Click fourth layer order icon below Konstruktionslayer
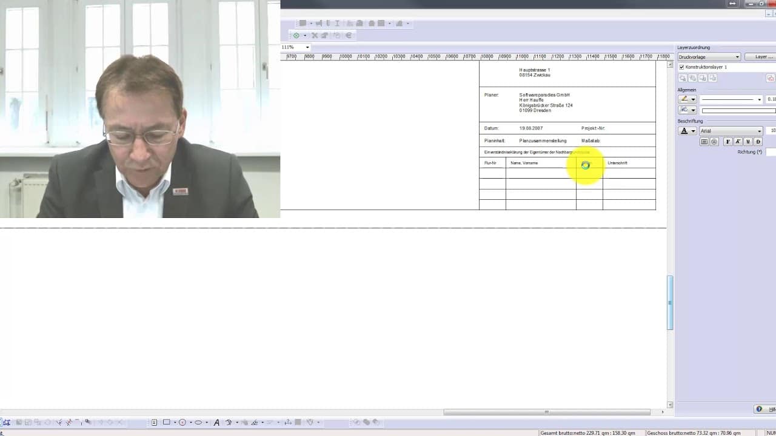The height and width of the screenshot is (436, 776). tap(712, 78)
